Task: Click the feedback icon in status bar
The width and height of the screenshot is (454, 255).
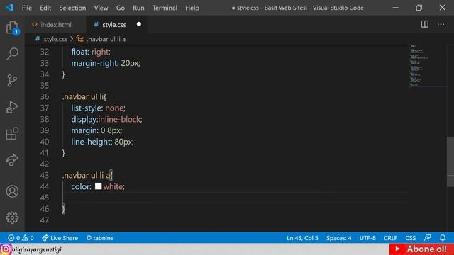Action: (427, 238)
